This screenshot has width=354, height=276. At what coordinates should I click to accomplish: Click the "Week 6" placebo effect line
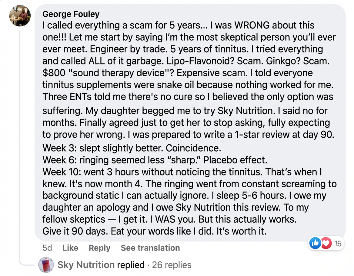pyautogui.click(x=155, y=159)
